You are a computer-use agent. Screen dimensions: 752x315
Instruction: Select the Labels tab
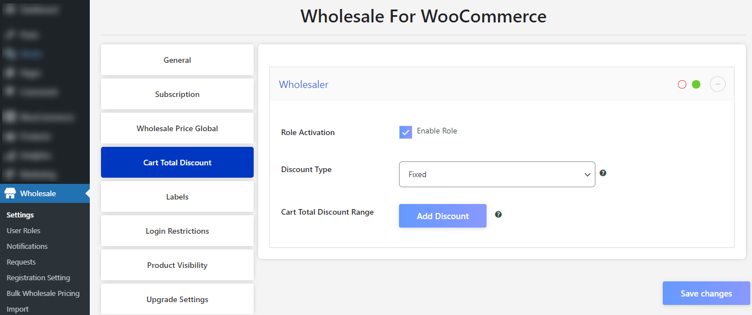[177, 197]
